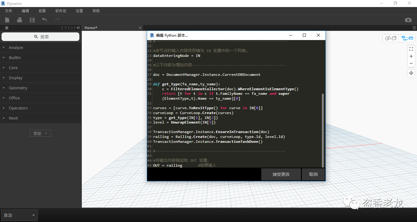
Task: Click the library list view icon
Action: tap(72, 28)
